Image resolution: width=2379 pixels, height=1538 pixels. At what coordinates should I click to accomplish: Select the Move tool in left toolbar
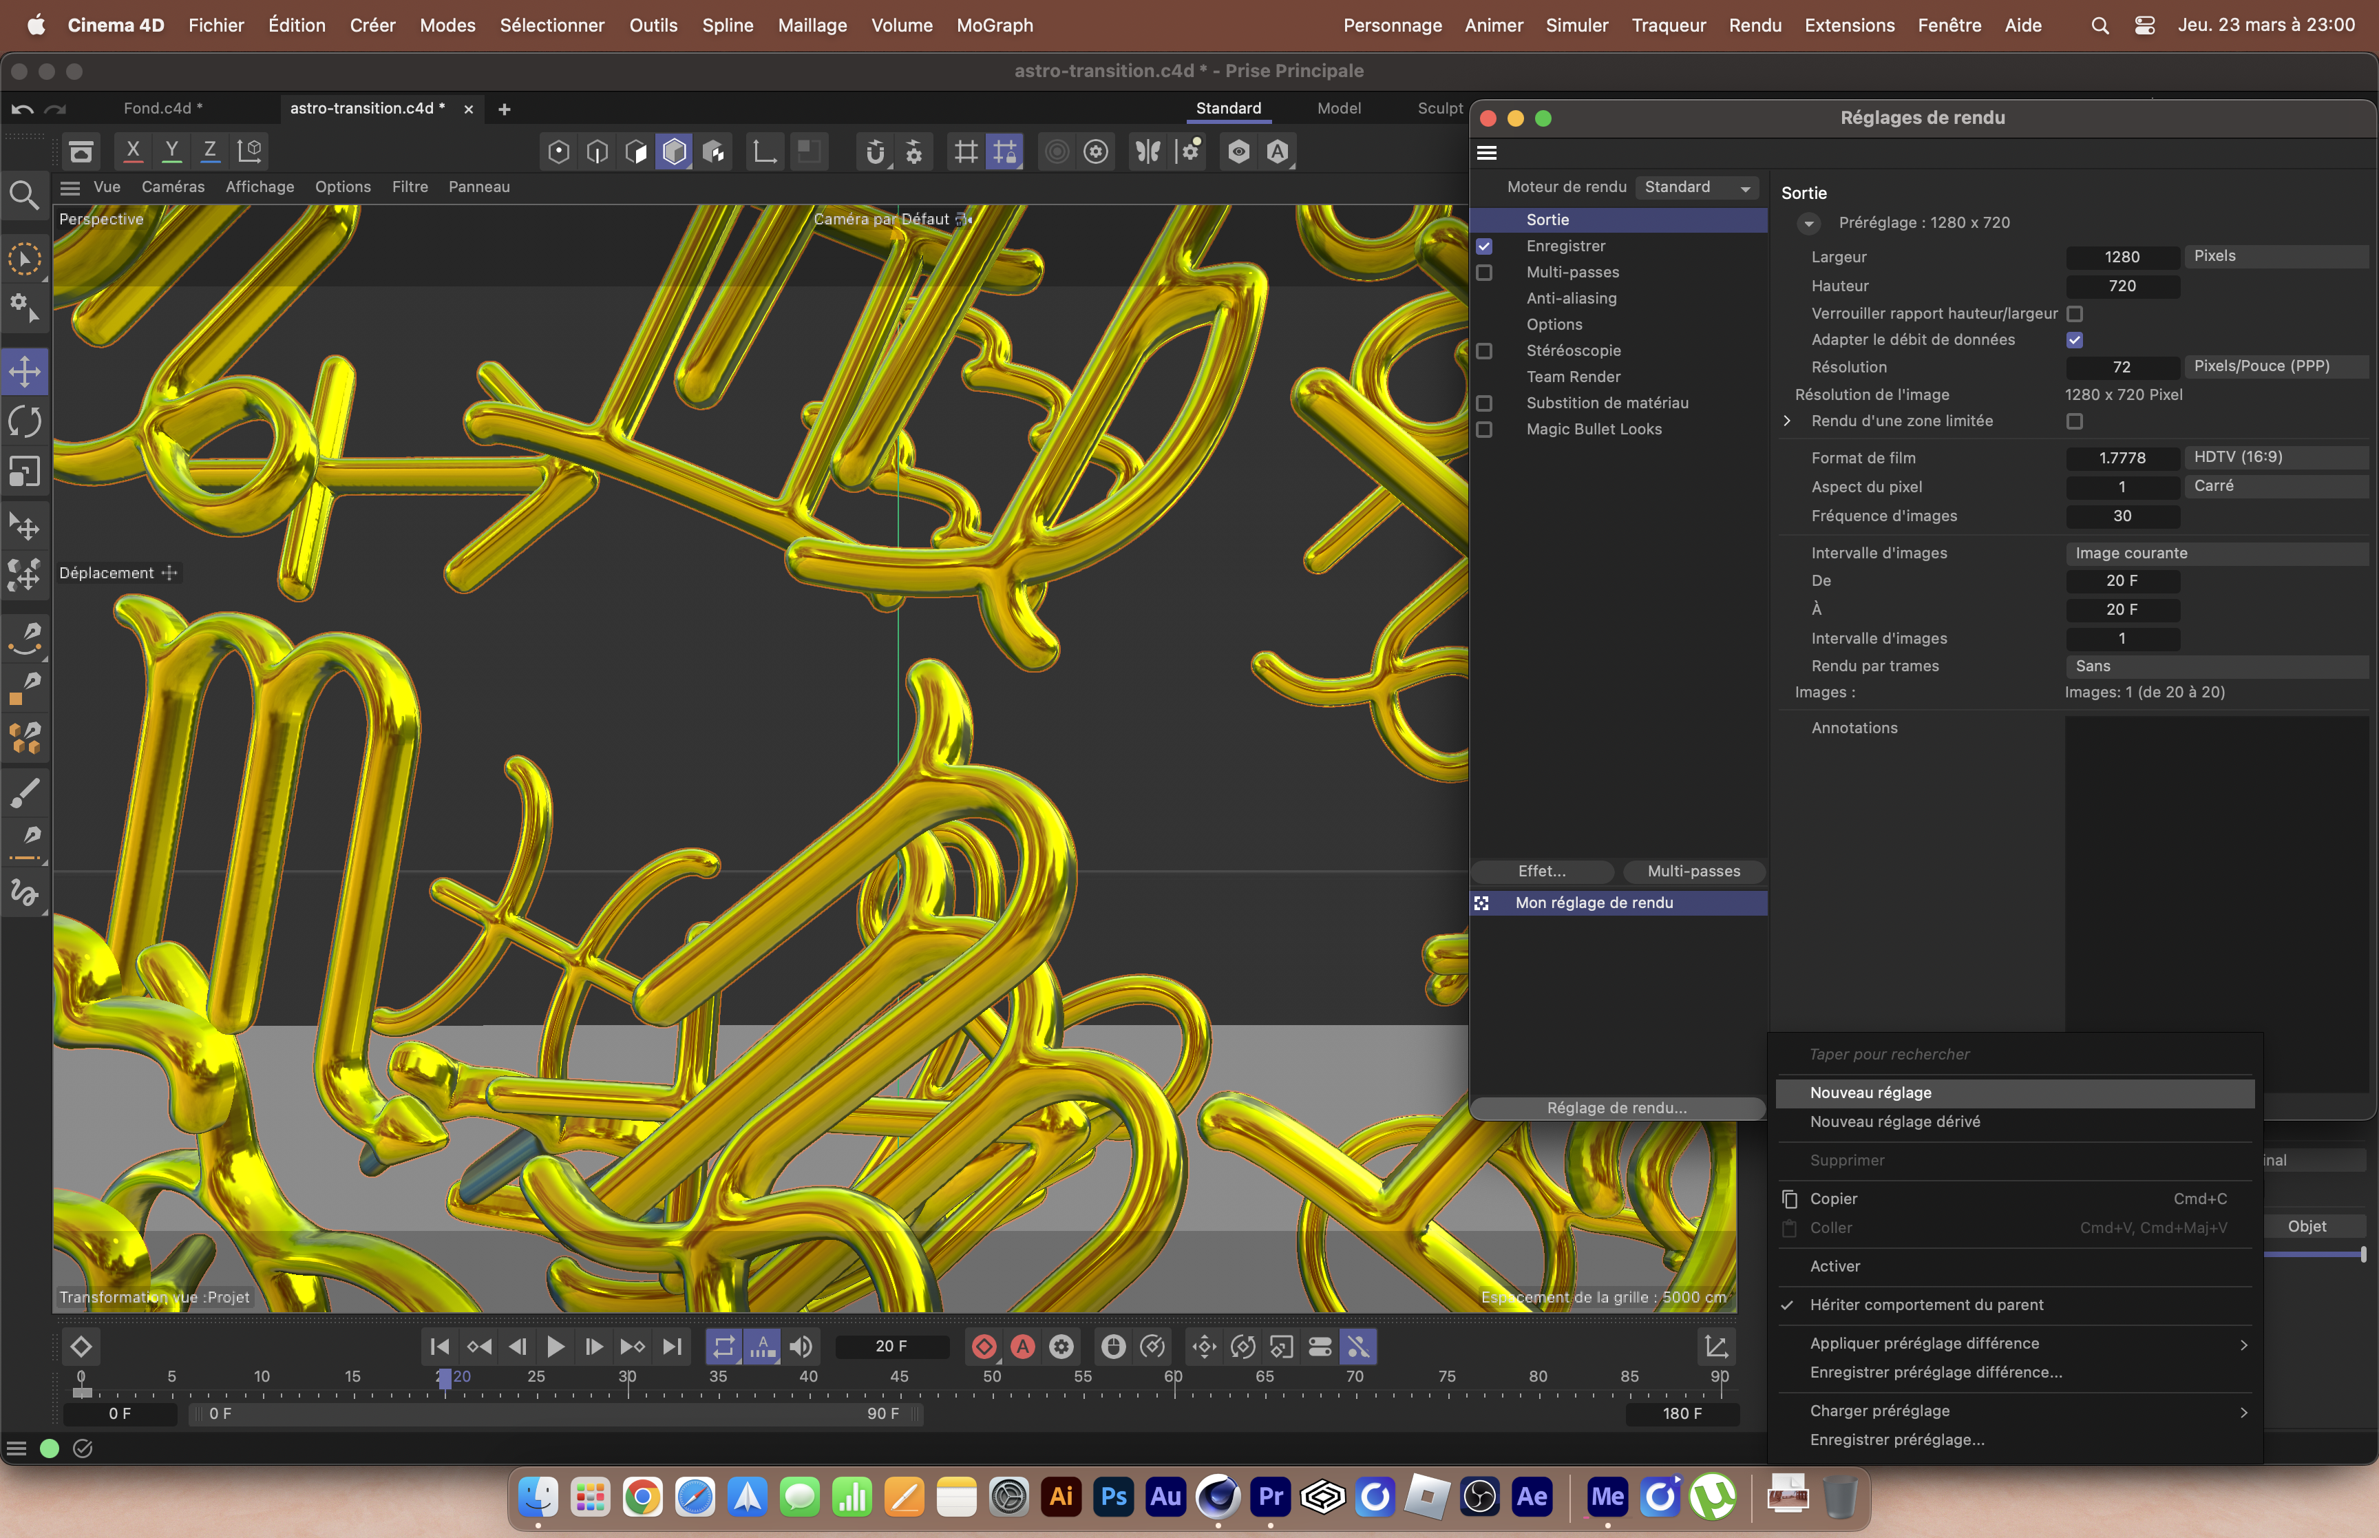coord(25,372)
